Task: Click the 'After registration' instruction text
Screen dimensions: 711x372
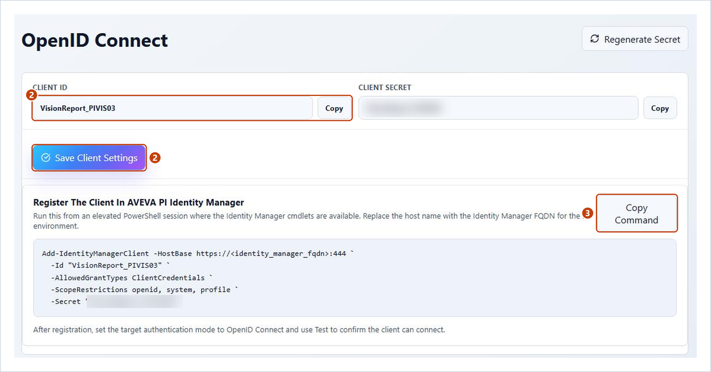Action: (x=239, y=329)
